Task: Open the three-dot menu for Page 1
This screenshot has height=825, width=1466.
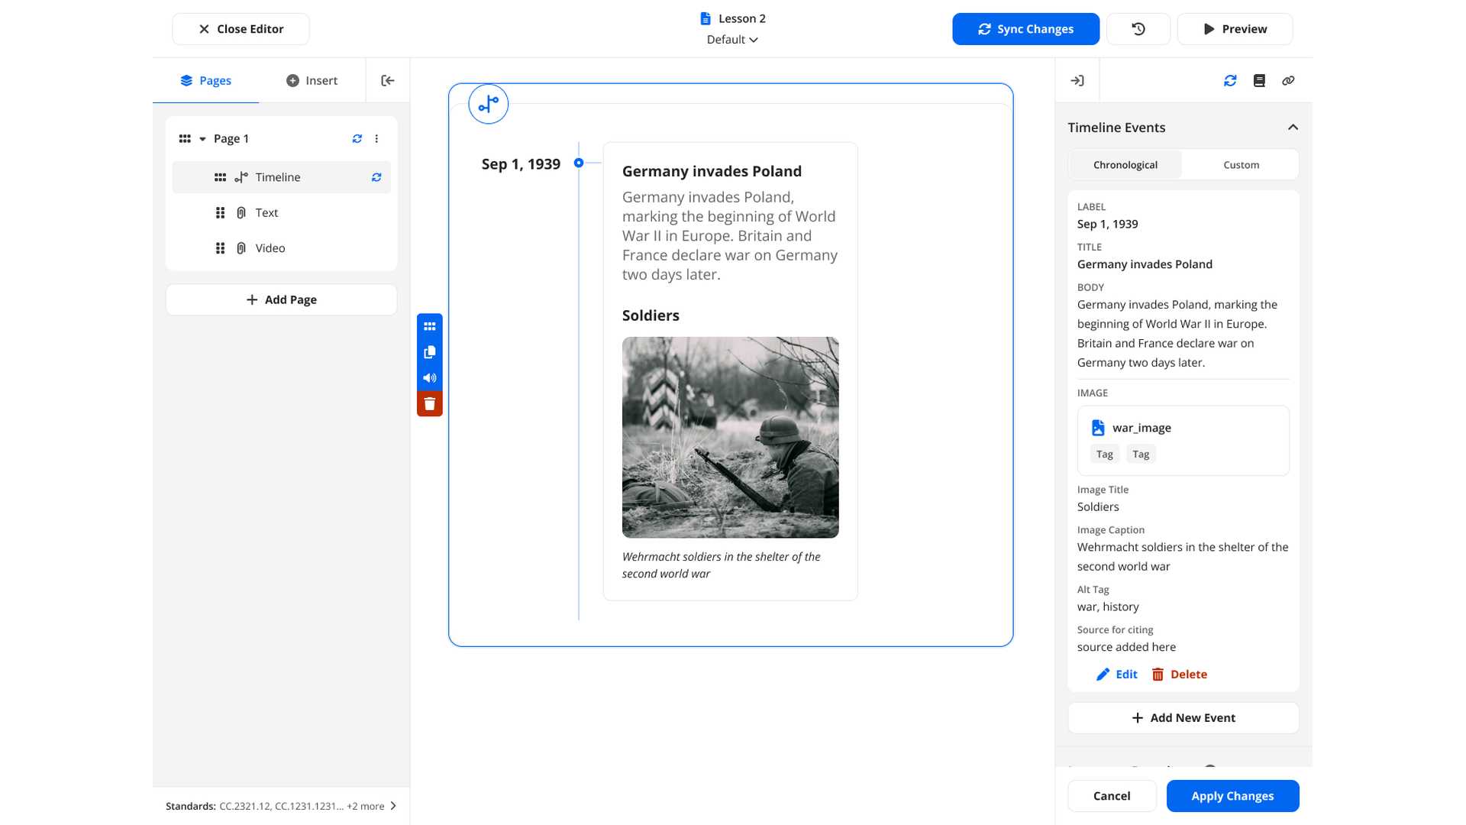Action: pos(376,138)
